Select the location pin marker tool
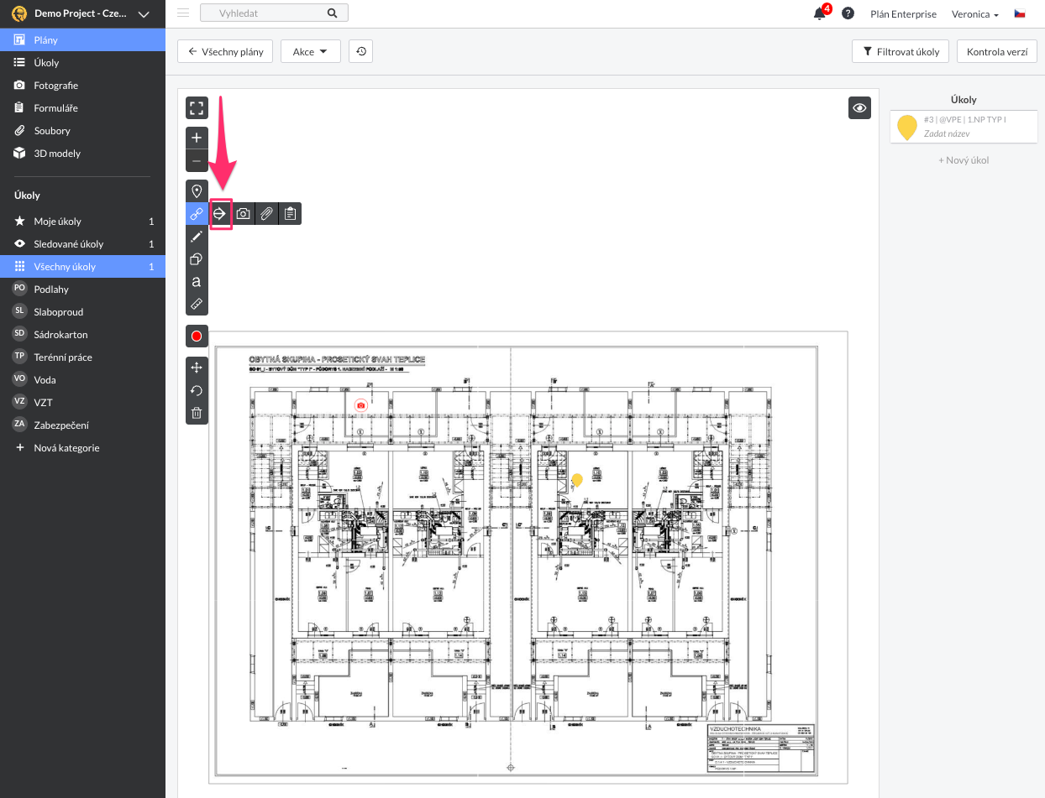 tap(197, 191)
